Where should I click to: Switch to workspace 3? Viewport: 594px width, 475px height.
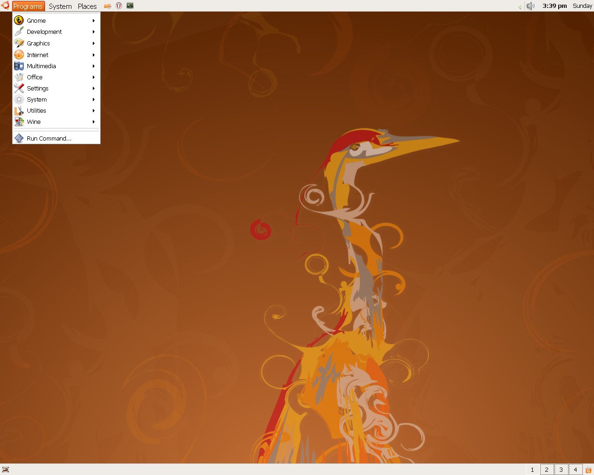click(x=561, y=469)
